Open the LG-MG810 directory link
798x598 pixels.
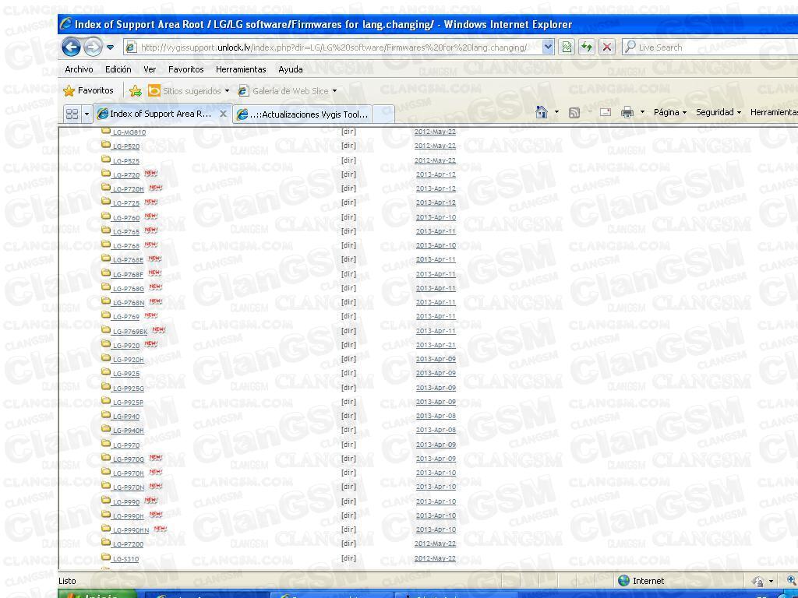click(129, 132)
